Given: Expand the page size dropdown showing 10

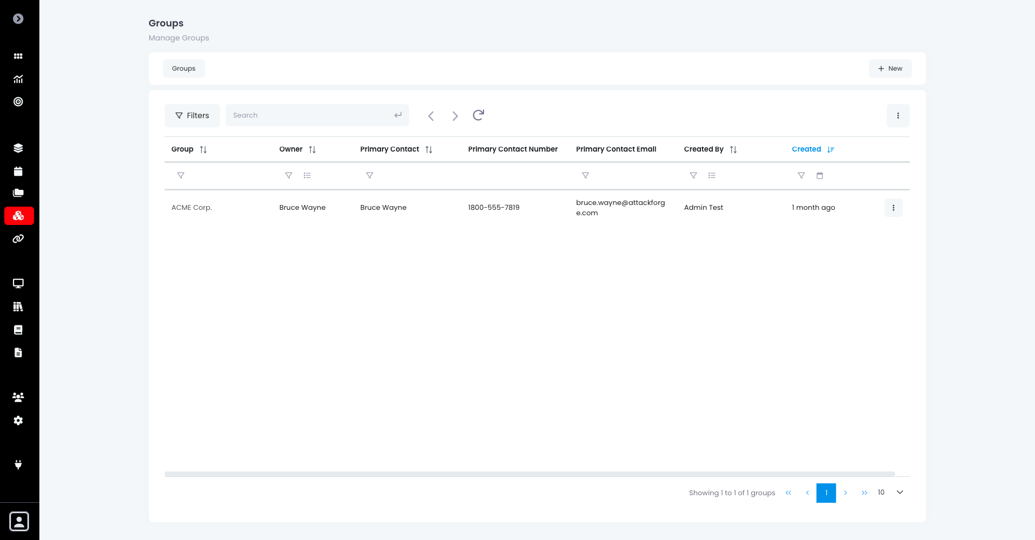Looking at the screenshot, I should [890, 492].
